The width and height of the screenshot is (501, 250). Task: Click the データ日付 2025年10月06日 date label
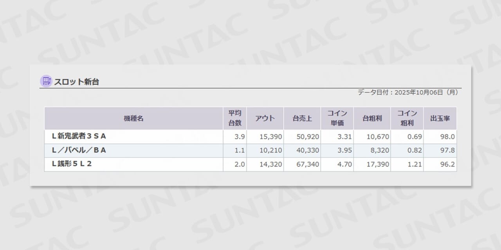pyautogui.click(x=407, y=93)
